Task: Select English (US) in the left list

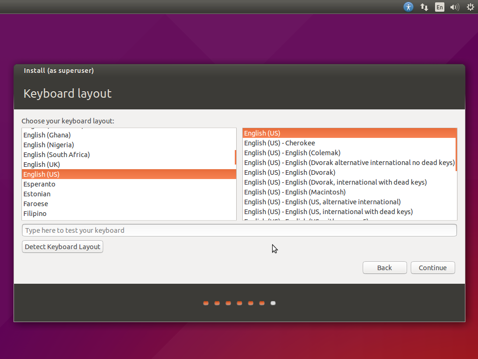Action: point(128,174)
